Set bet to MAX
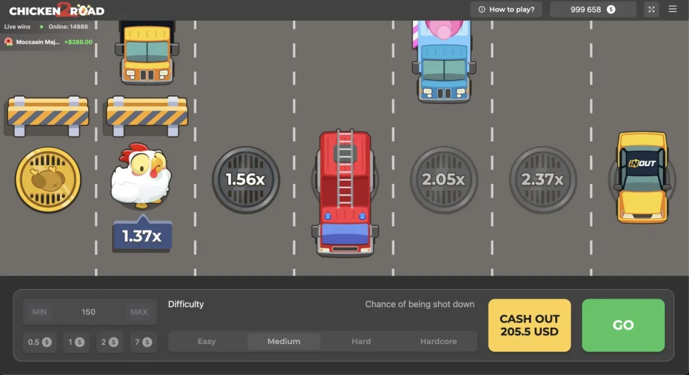The image size is (689, 375). tap(139, 312)
